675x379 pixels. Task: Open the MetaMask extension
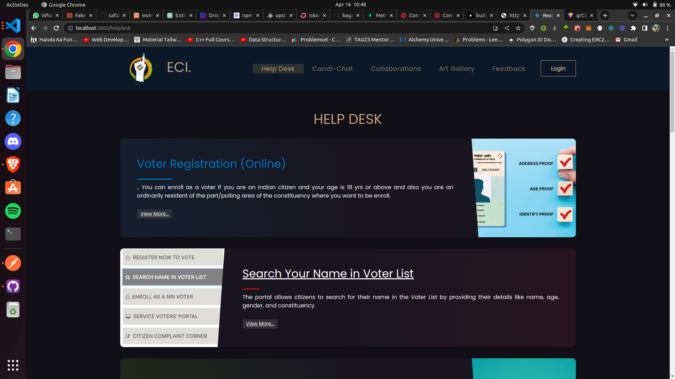point(588,28)
